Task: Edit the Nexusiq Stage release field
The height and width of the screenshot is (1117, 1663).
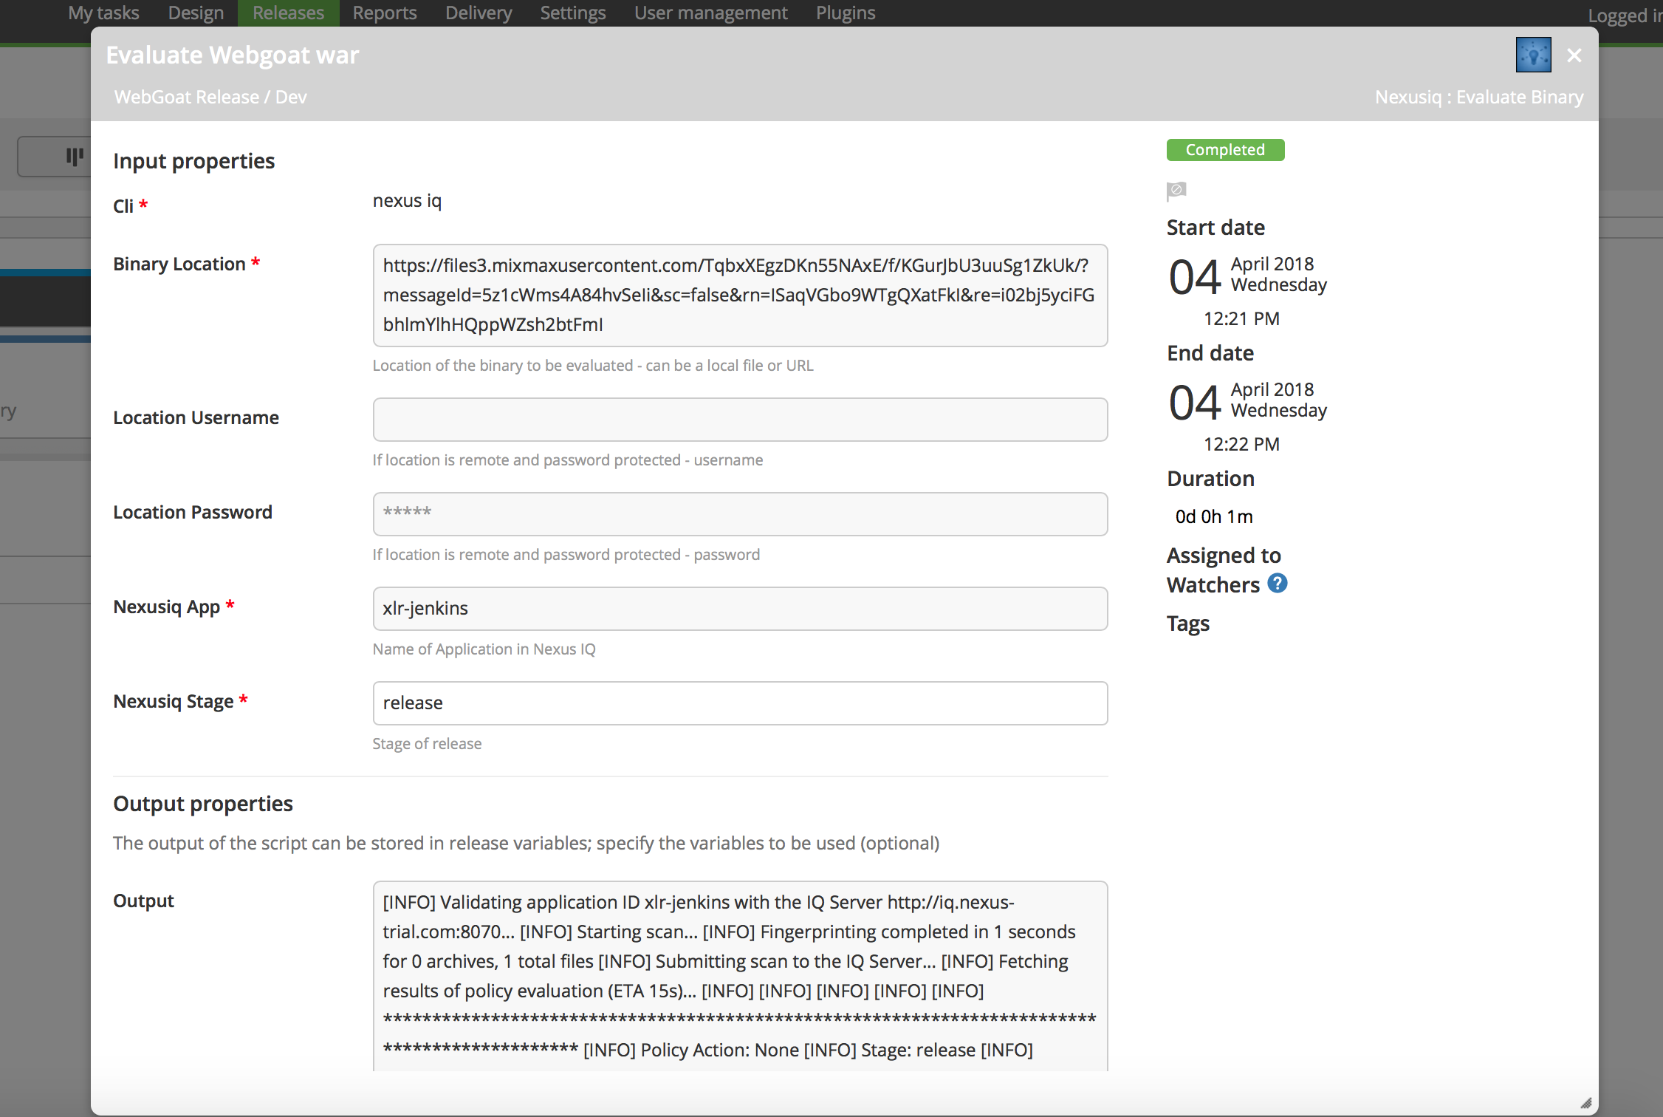Action: (740, 703)
